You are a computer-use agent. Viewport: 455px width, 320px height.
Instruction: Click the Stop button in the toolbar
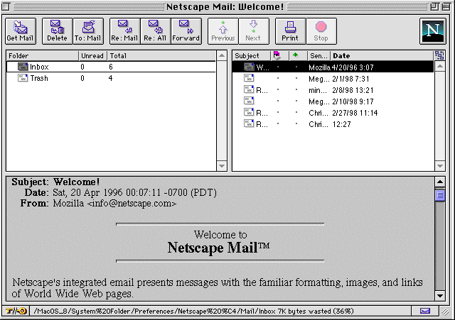(321, 31)
